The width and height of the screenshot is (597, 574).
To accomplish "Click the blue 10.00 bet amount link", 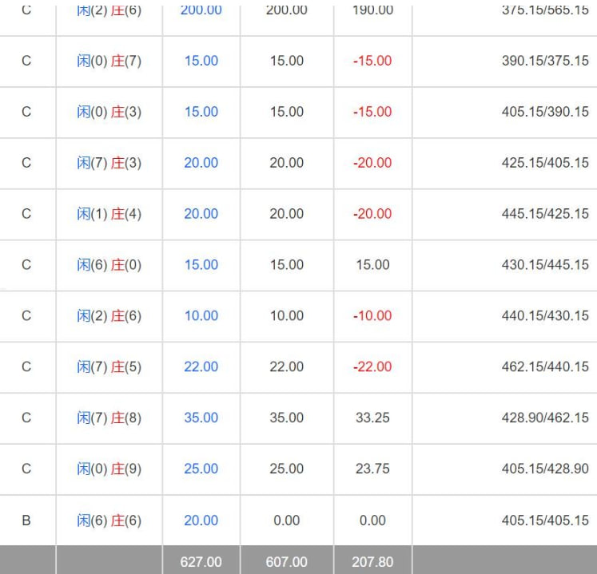I will (x=201, y=315).
